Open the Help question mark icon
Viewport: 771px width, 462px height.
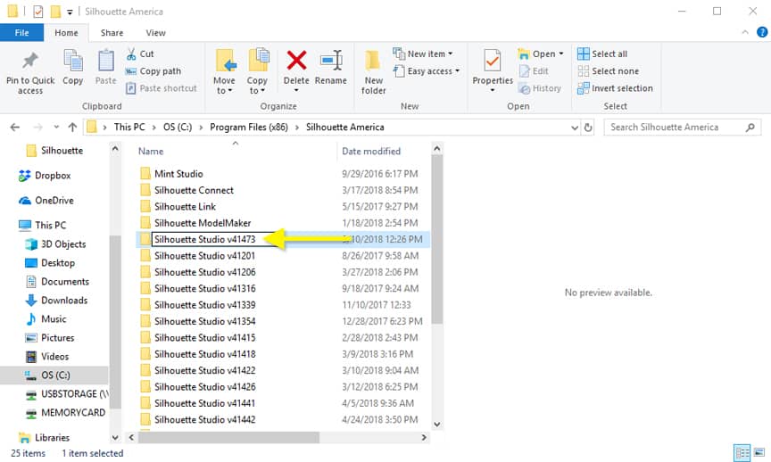(x=762, y=32)
